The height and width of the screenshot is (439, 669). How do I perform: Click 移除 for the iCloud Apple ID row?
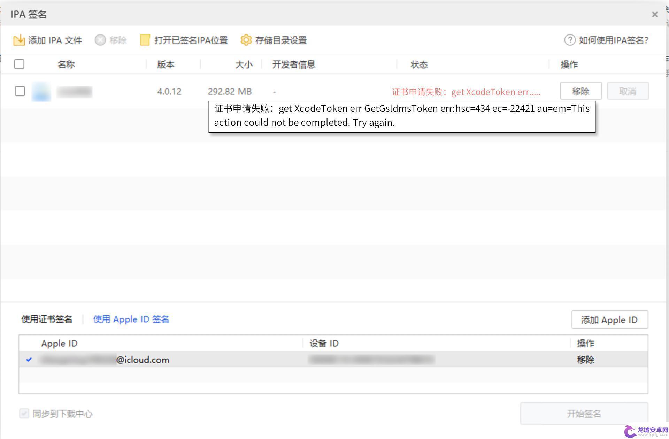pyautogui.click(x=585, y=360)
